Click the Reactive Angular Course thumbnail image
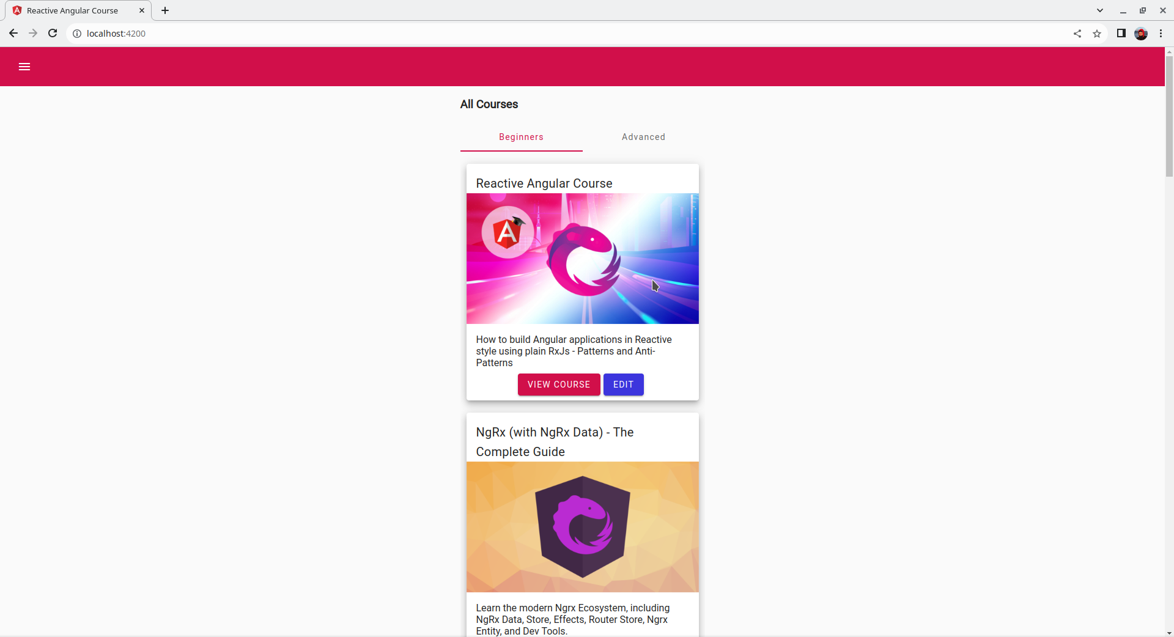1174x637 pixels. click(582, 259)
